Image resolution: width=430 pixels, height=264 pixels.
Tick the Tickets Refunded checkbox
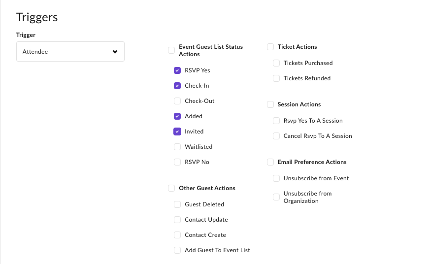(276, 78)
